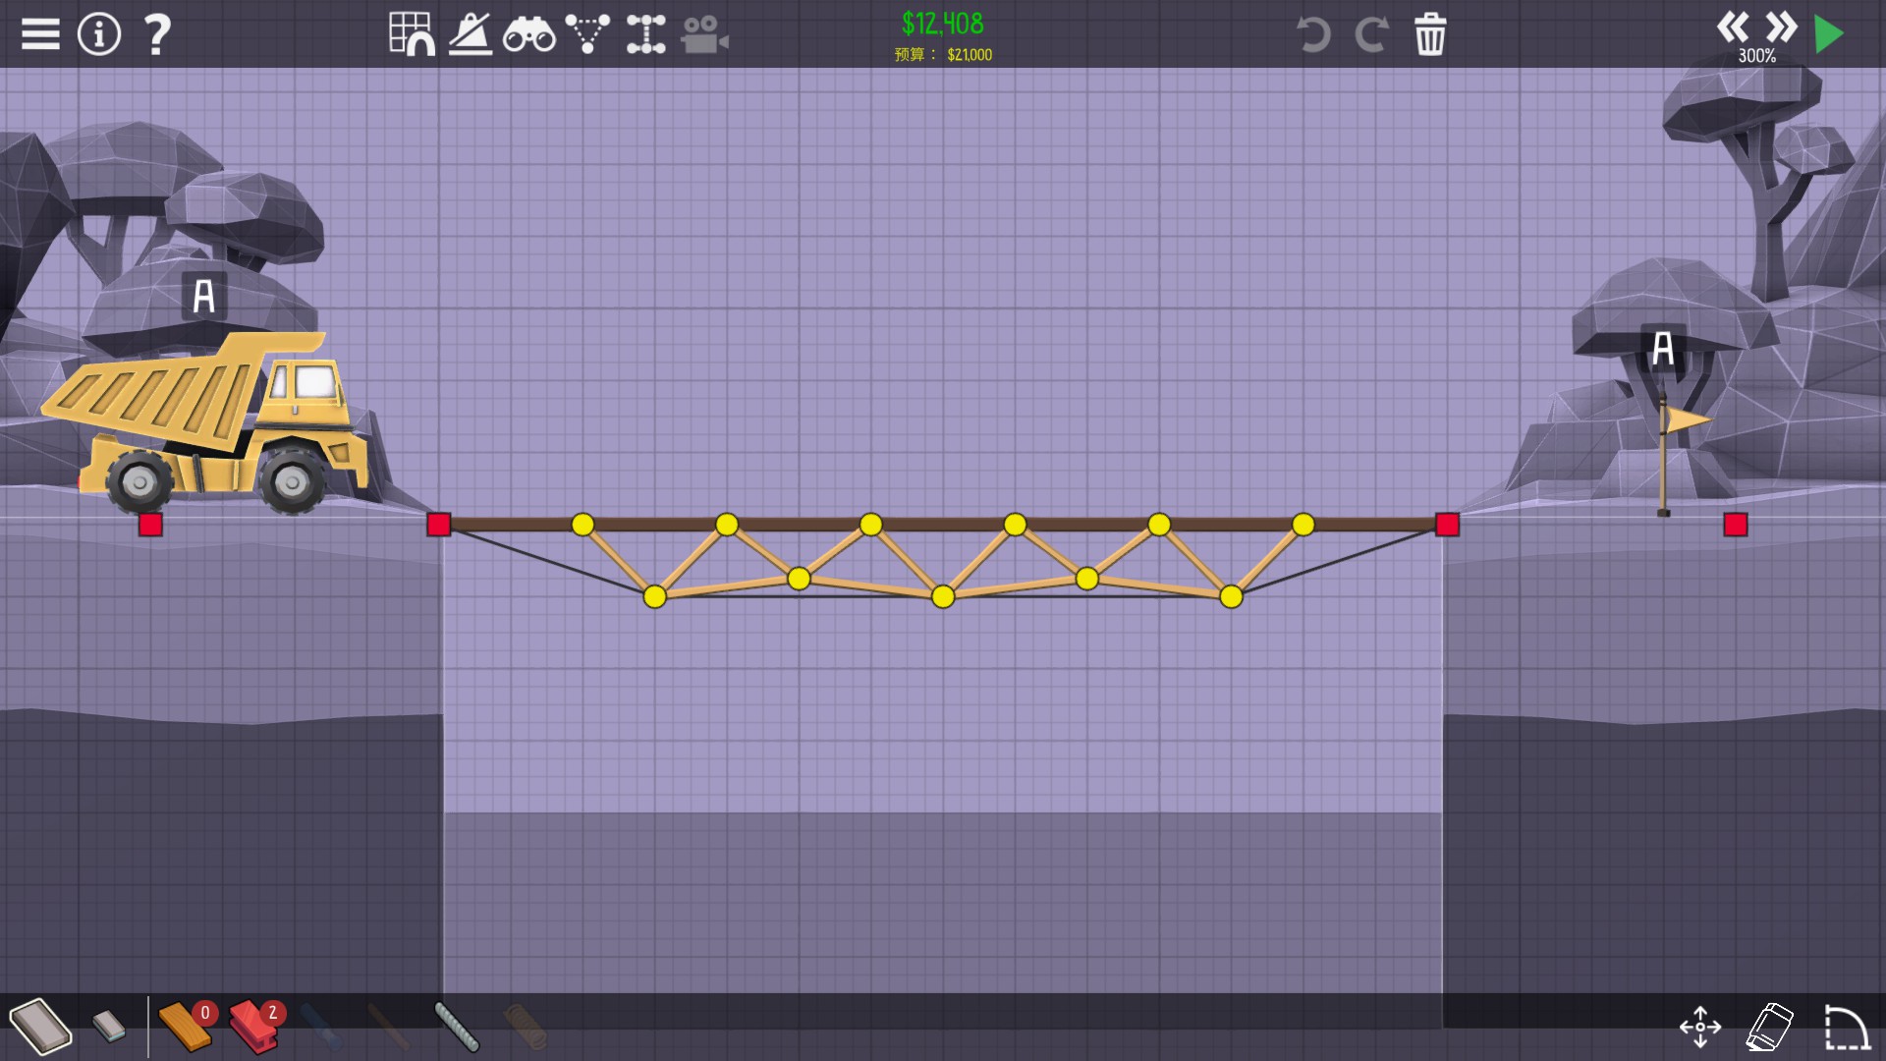
Task: Redo the last undone edit
Action: pos(1371,34)
